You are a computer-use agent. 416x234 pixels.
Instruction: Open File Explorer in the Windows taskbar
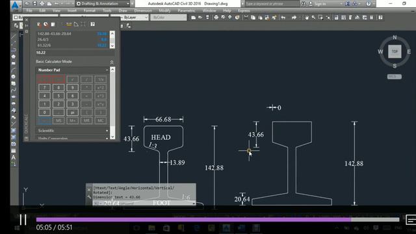[x=151, y=228]
